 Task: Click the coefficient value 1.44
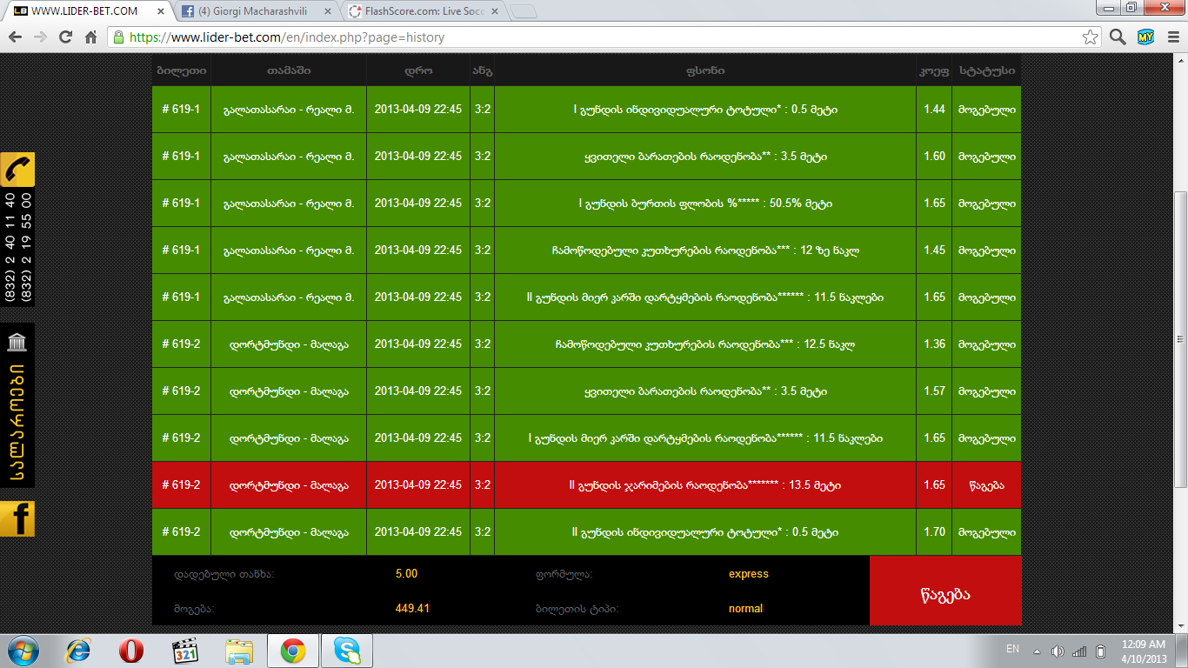coord(934,110)
